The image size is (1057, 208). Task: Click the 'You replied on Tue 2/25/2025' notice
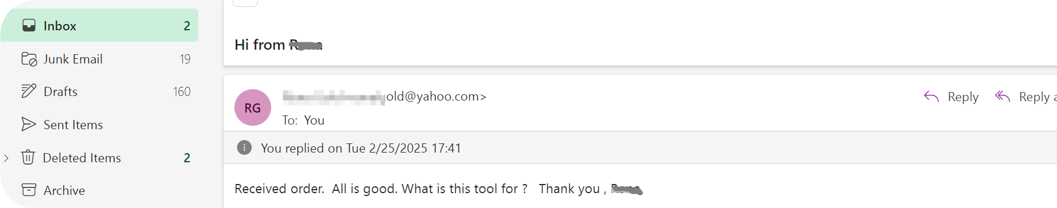tap(361, 149)
